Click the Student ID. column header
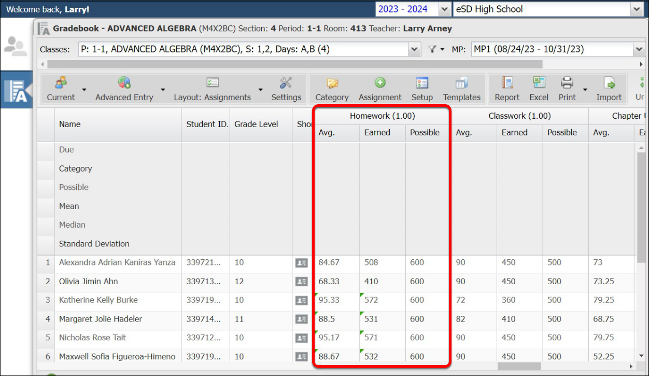The height and width of the screenshot is (376, 649). point(206,124)
